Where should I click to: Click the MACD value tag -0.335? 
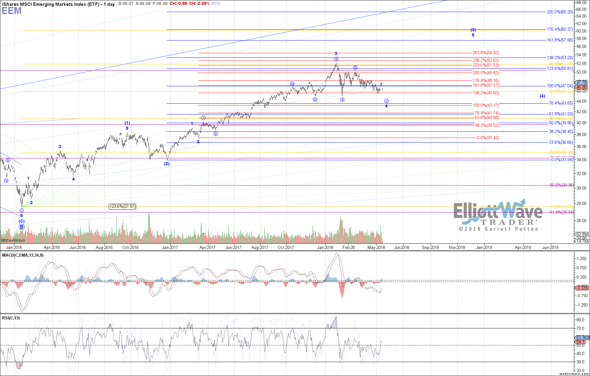point(581,288)
